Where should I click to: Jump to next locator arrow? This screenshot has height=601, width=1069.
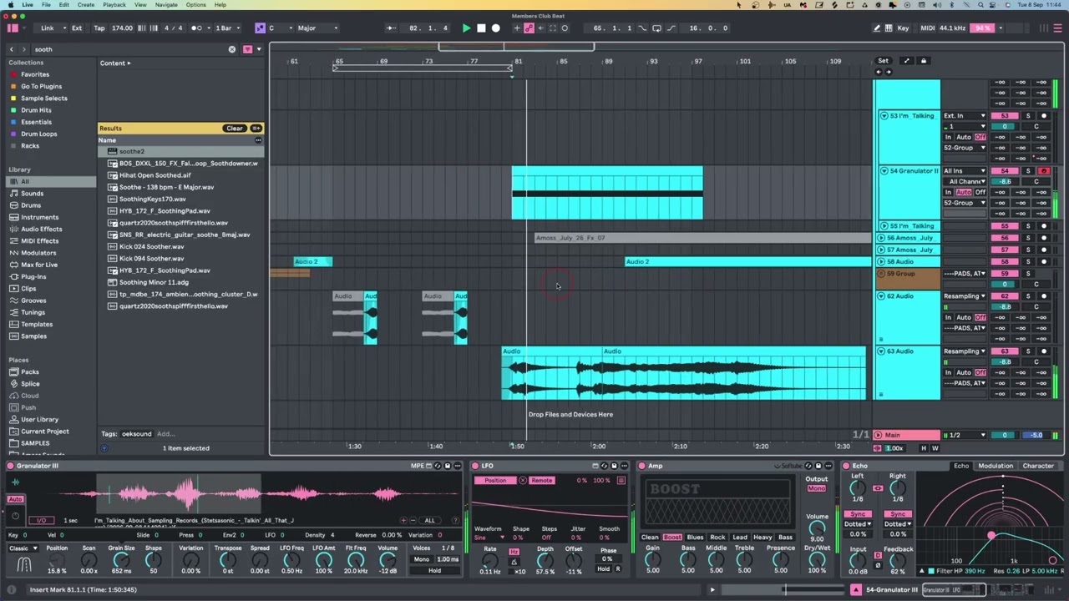point(888,72)
